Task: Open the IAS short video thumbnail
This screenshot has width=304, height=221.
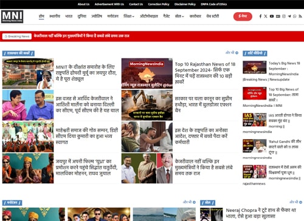Action: [255, 120]
